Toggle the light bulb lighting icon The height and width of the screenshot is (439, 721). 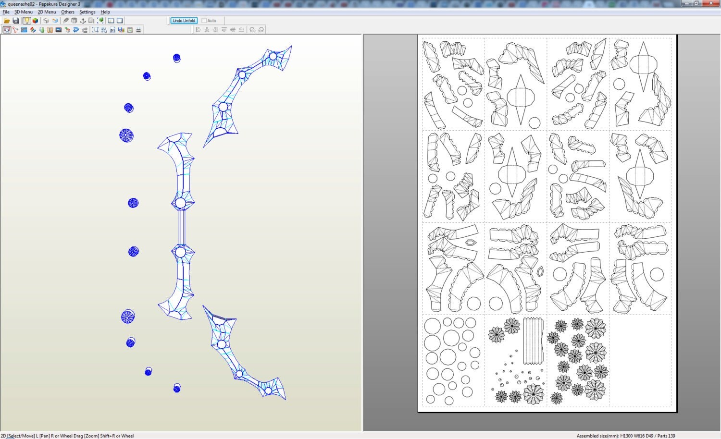click(26, 21)
